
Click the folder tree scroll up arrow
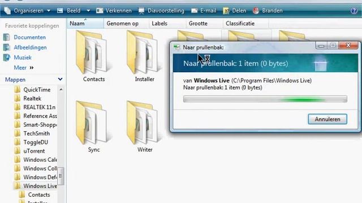[x=61, y=89]
